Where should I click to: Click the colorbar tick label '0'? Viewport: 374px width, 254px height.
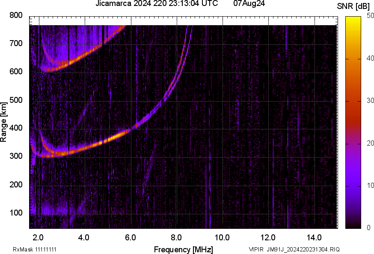pos(368,228)
